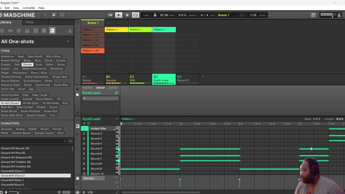The width and height of the screenshot is (345, 194).
Task: Select the Hi-Hat Closed tag
Action: (x=10, y=103)
